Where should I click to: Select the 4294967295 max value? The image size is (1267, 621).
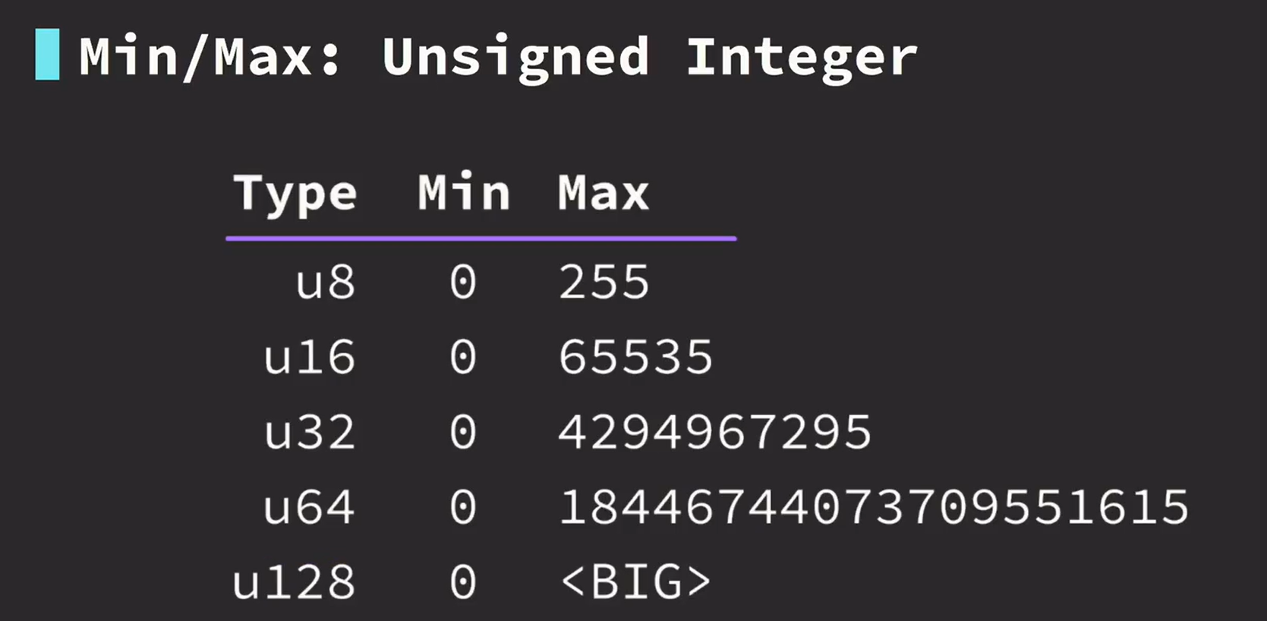715,432
